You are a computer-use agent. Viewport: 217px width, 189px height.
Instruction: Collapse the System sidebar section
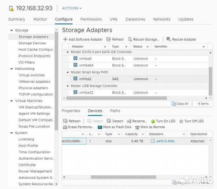(12, 133)
